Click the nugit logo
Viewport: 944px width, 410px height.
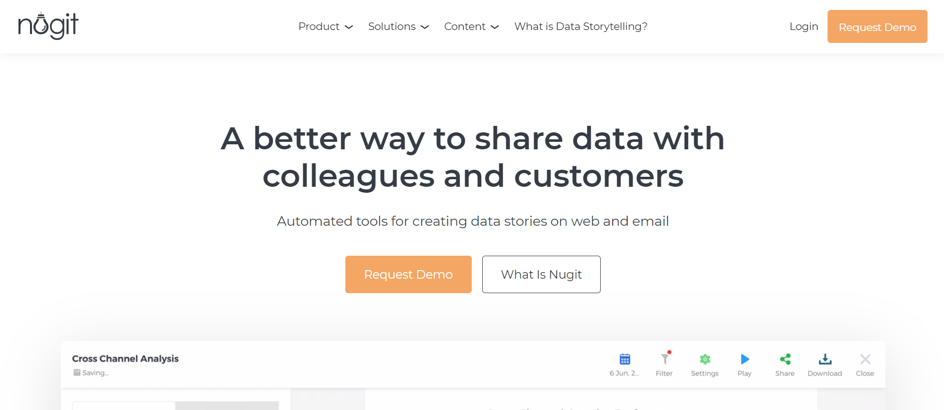click(x=48, y=26)
